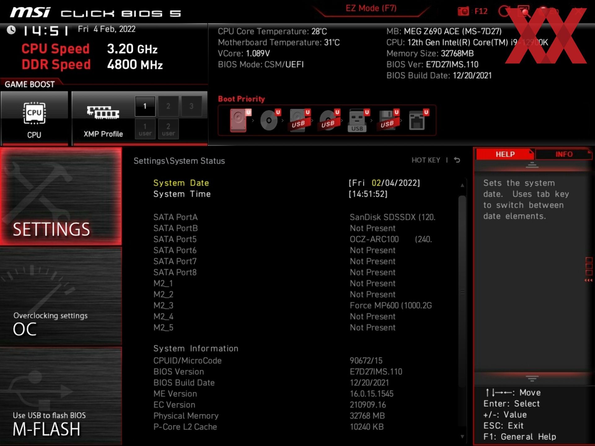The width and height of the screenshot is (595, 446).
Task: Select XMP user profile 1
Action: 145,129
